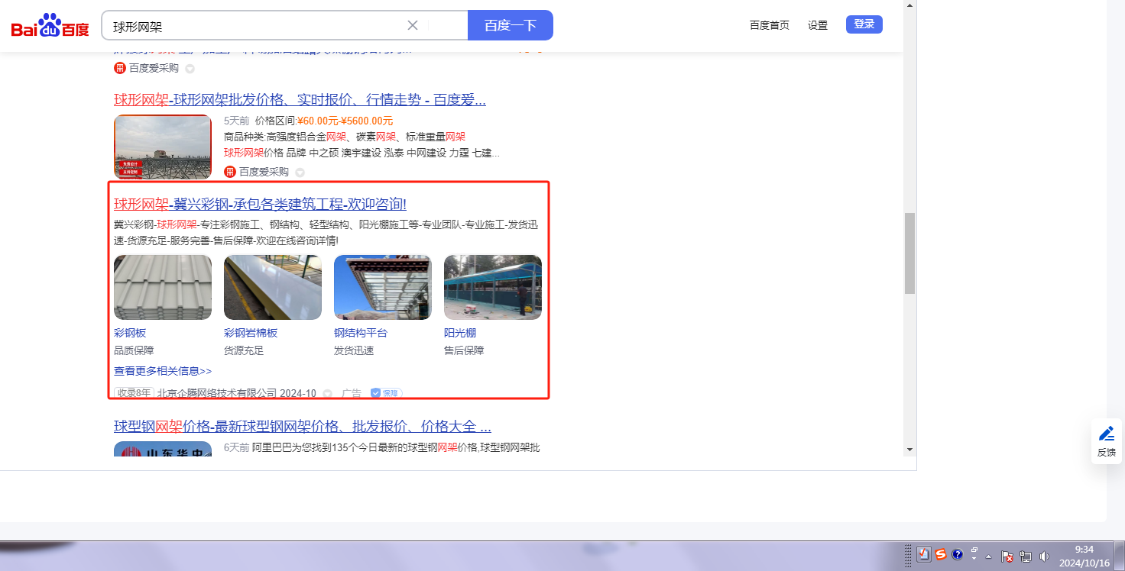Viewport: 1125px width, 571px height.
Task: Open the 球形网架批发价格、实时报价 result title
Action: [300, 100]
